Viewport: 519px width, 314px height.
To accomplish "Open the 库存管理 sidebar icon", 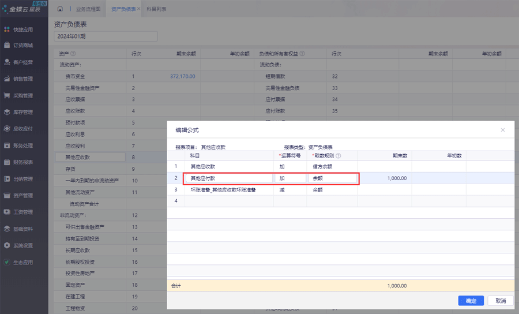I will click(7, 112).
